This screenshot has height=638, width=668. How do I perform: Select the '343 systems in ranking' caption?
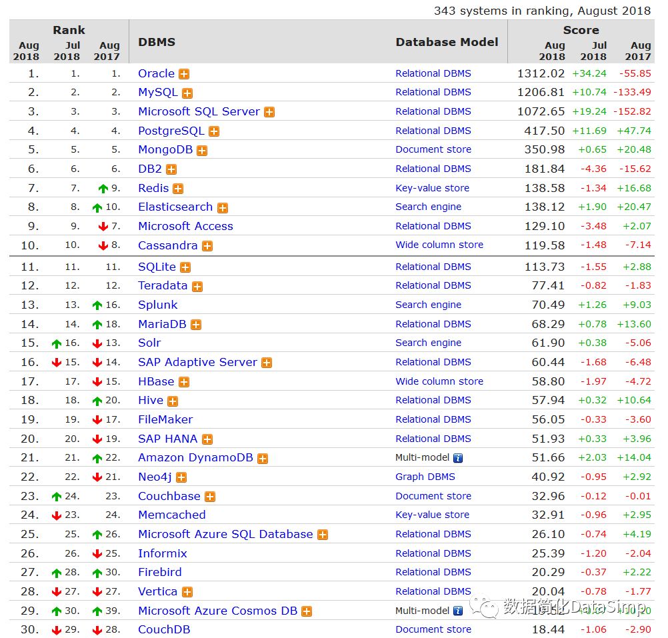point(542,11)
